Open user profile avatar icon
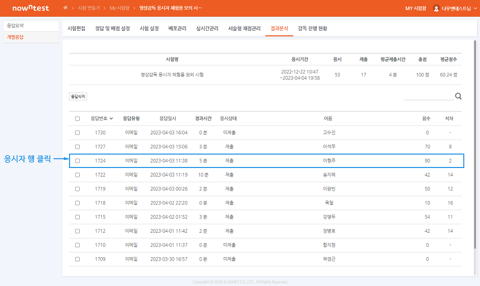 436,8
